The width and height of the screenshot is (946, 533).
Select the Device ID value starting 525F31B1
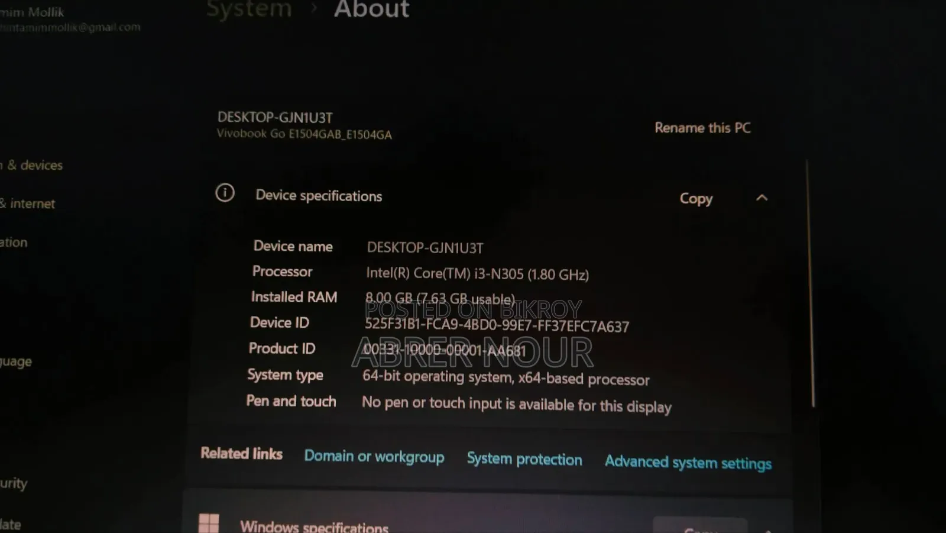pyautogui.click(x=497, y=325)
